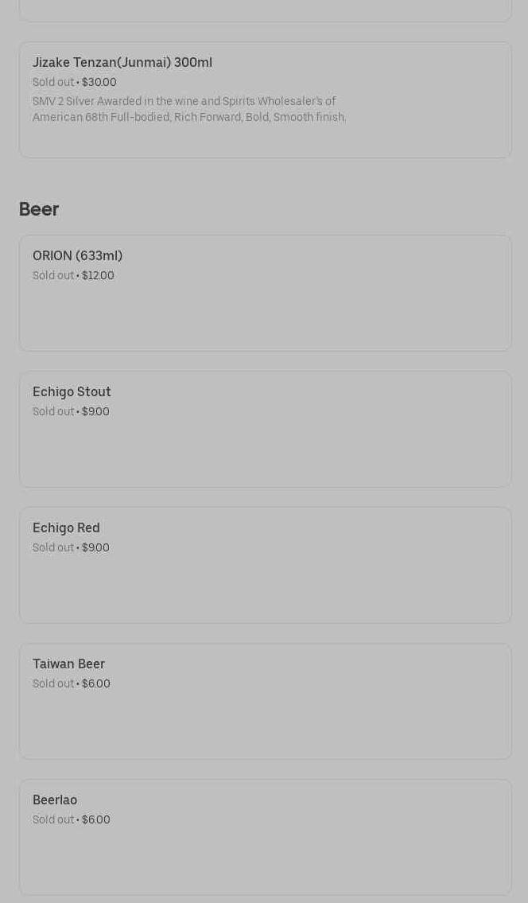Open the Jizake Tenzan(Junmai) 300ml item

point(122,63)
